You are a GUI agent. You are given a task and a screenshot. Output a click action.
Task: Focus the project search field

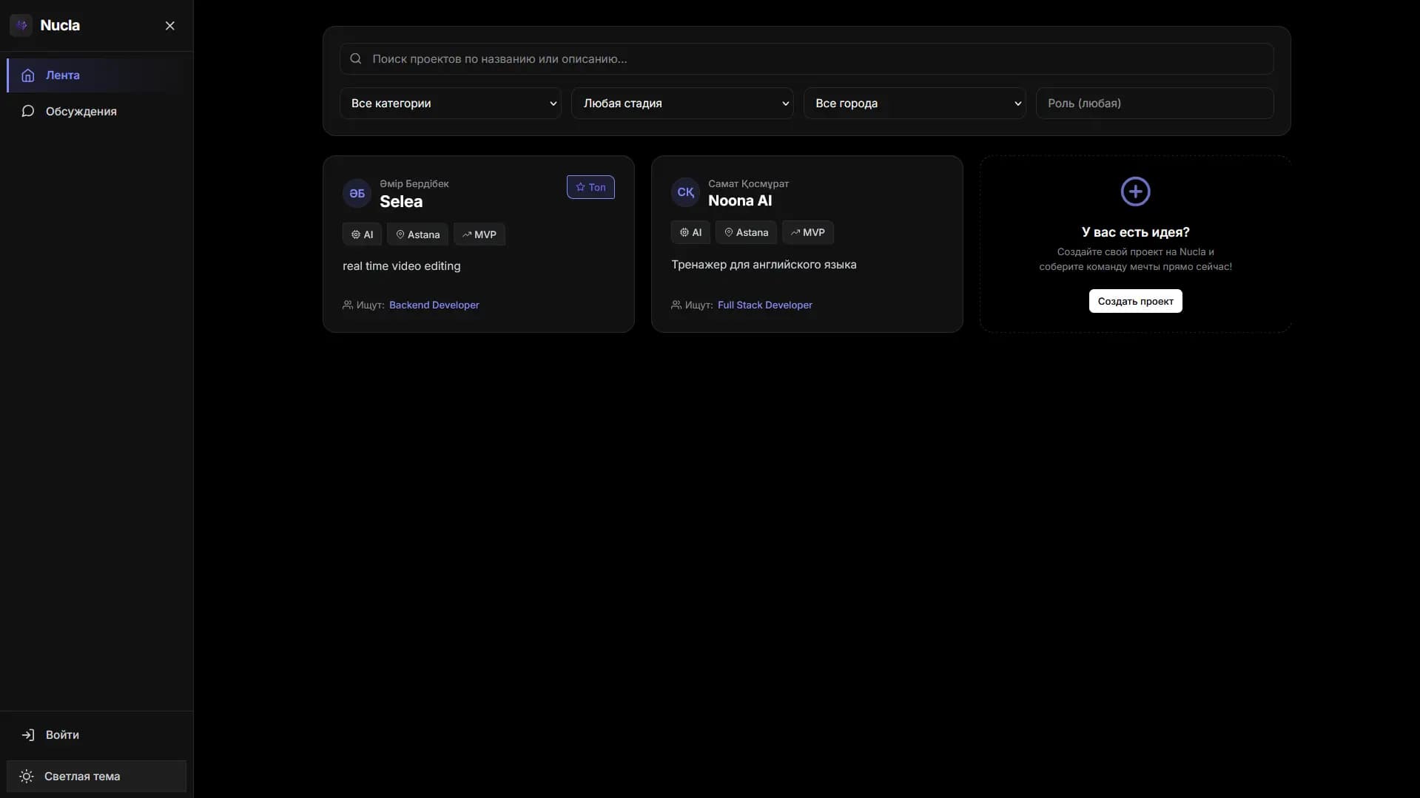coord(807,59)
